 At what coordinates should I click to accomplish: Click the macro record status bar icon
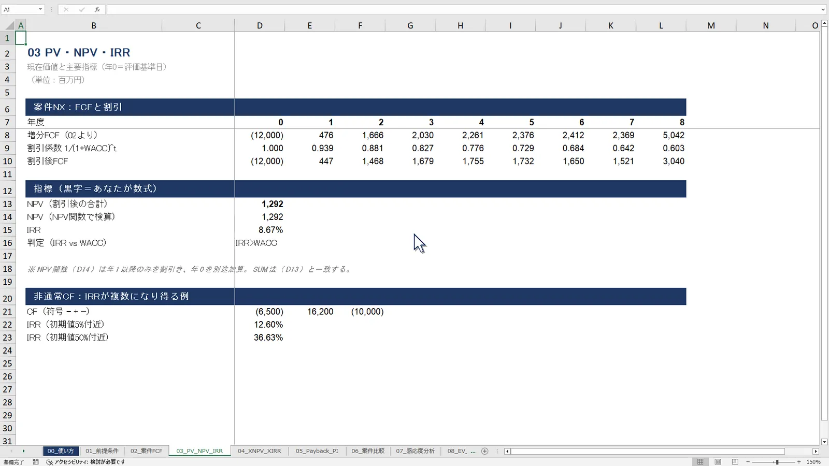pos(36,462)
